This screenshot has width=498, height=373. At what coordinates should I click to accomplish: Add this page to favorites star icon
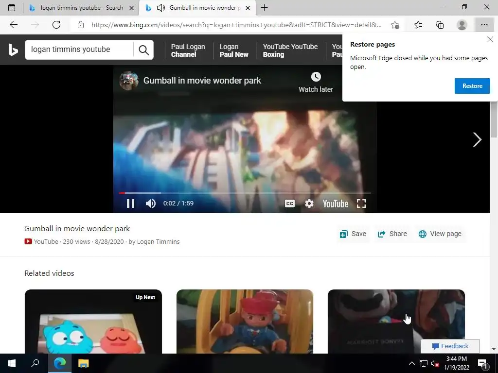click(395, 25)
